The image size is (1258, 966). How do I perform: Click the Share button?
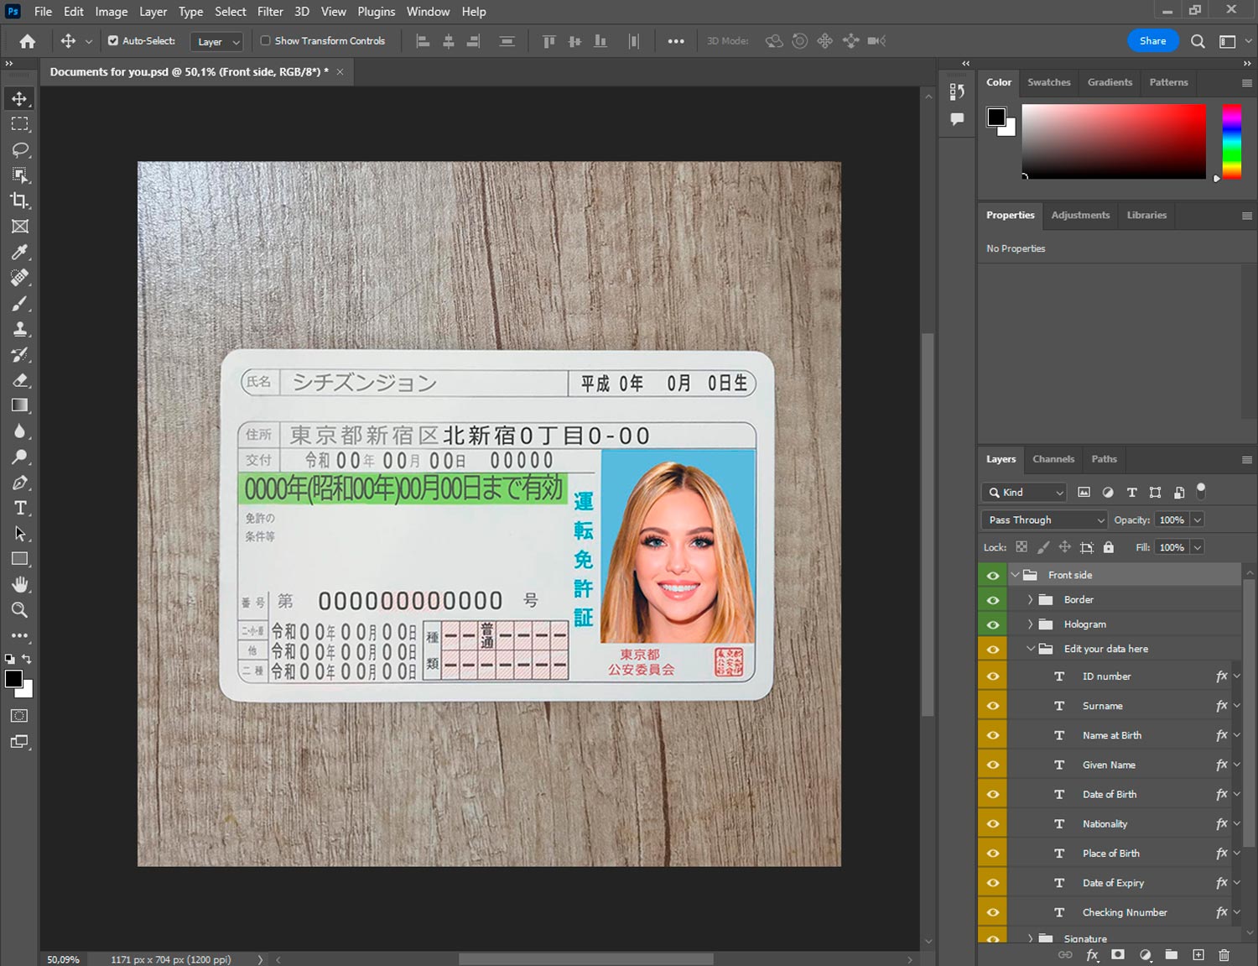(1152, 41)
